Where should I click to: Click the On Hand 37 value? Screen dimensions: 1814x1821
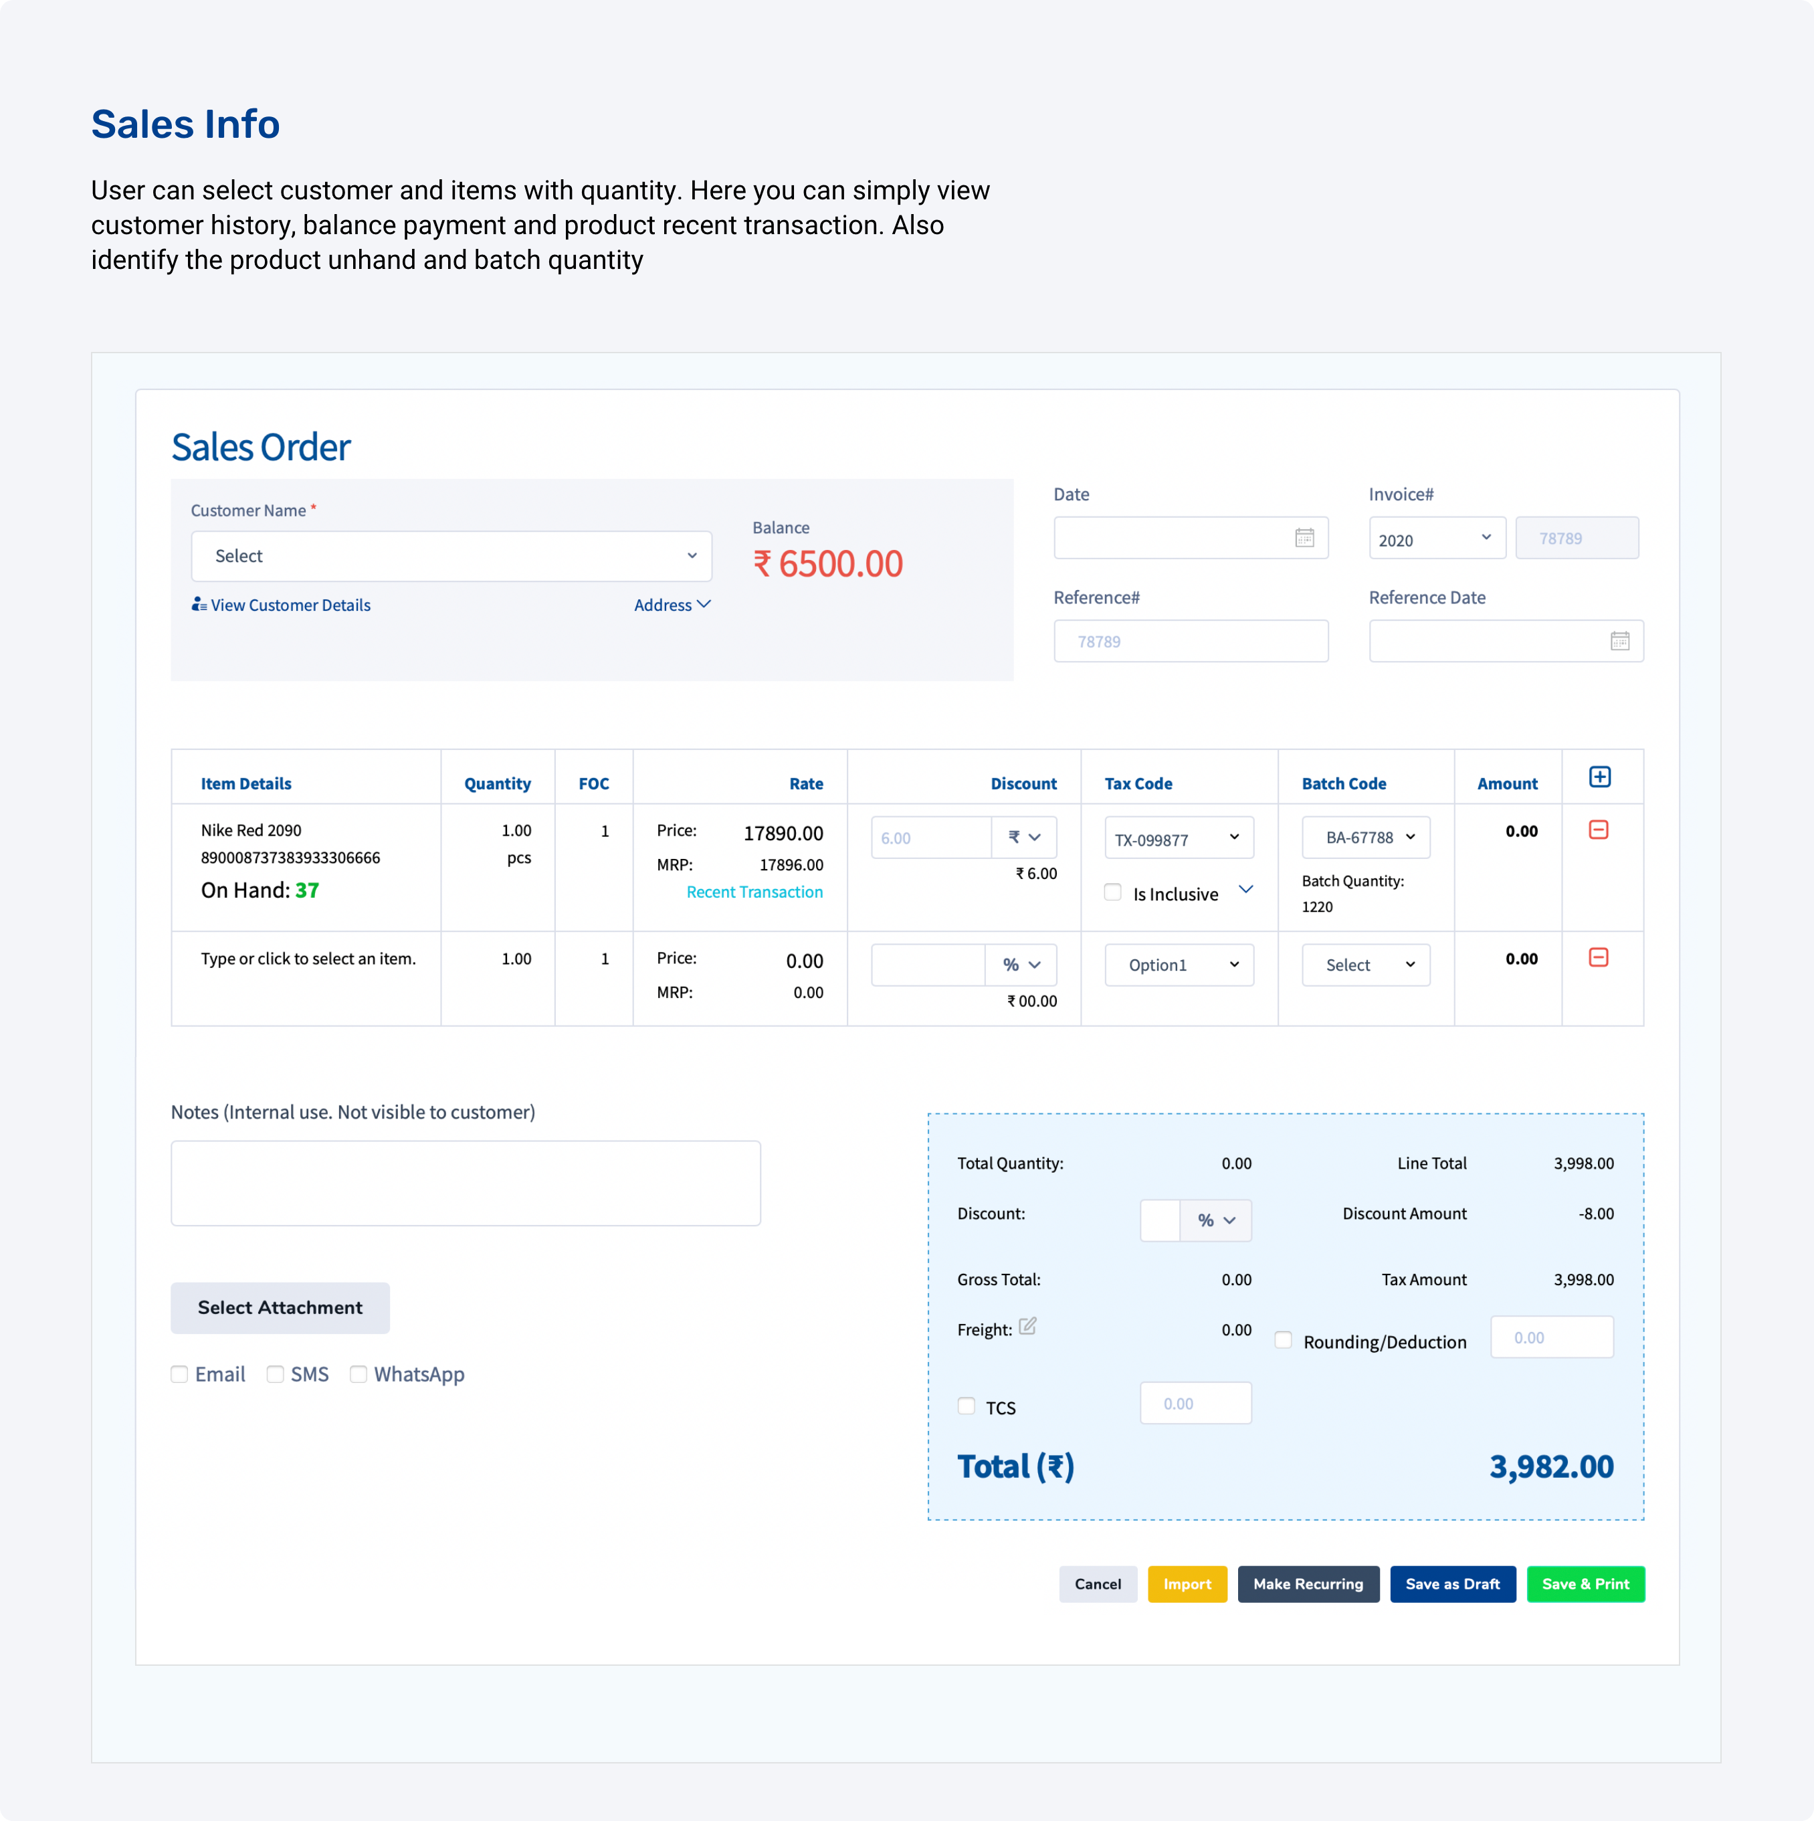pyautogui.click(x=307, y=890)
